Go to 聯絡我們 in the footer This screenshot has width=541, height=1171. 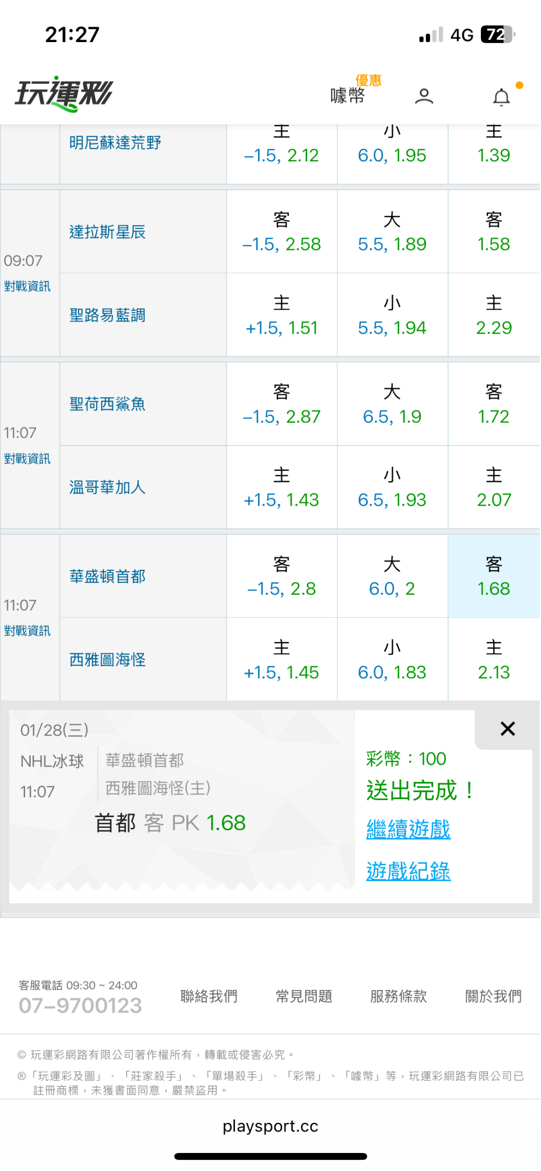[x=209, y=996]
